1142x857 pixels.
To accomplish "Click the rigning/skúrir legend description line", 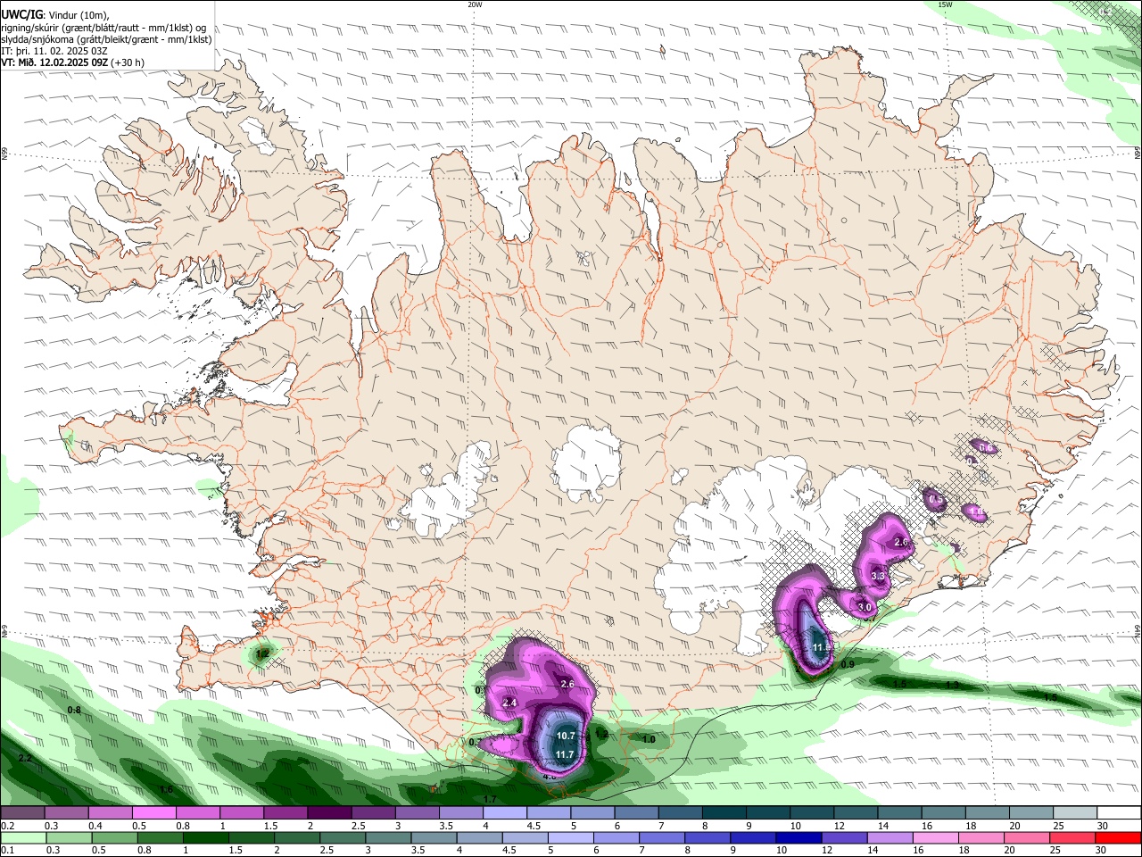I will (x=103, y=28).
